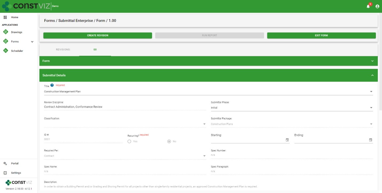The height and width of the screenshot is (193, 382).
Task: Expand the Form section panel
Action: pyautogui.click(x=372, y=61)
